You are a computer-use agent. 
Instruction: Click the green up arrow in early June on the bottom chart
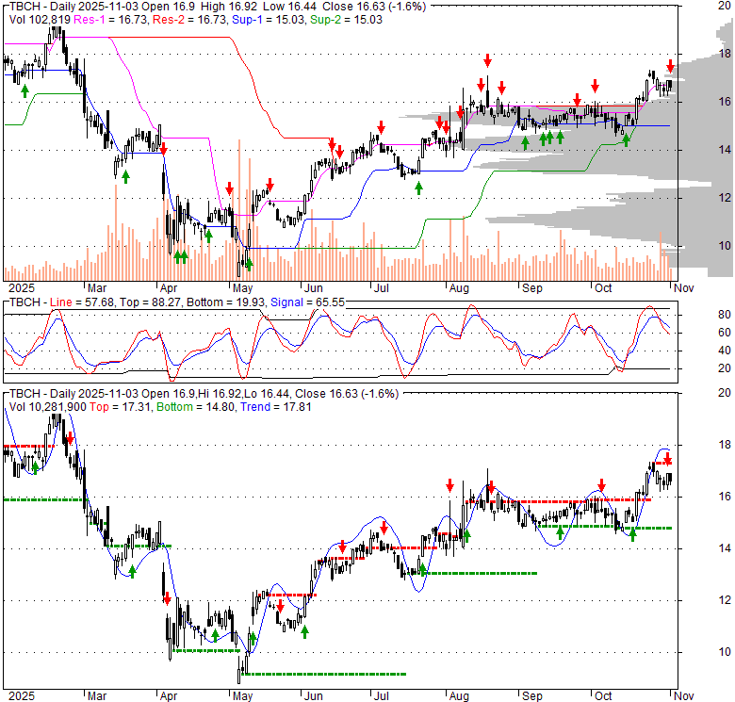point(304,632)
